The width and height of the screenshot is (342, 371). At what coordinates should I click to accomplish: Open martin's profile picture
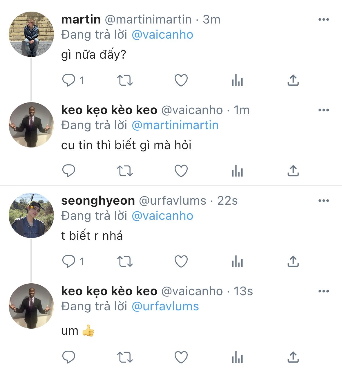[31, 34]
